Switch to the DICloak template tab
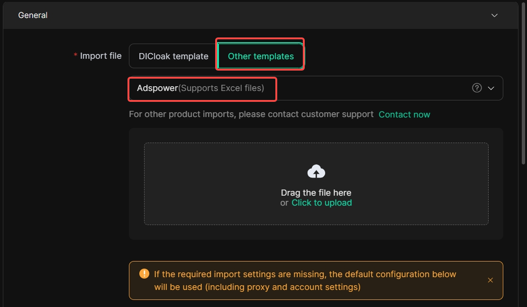Image resolution: width=527 pixels, height=307 pixels. pos(173,56)
